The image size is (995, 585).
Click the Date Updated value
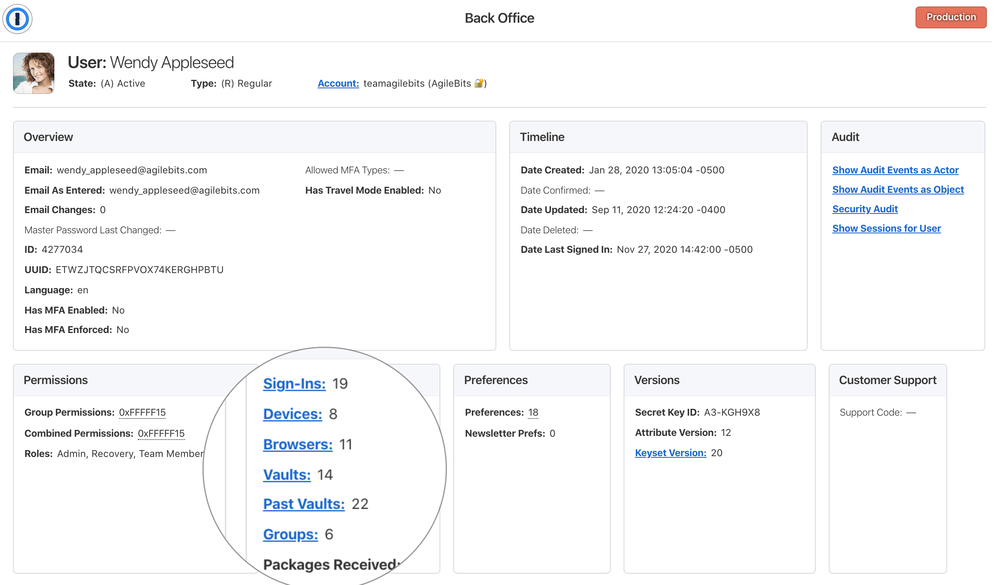click(658, 210)
